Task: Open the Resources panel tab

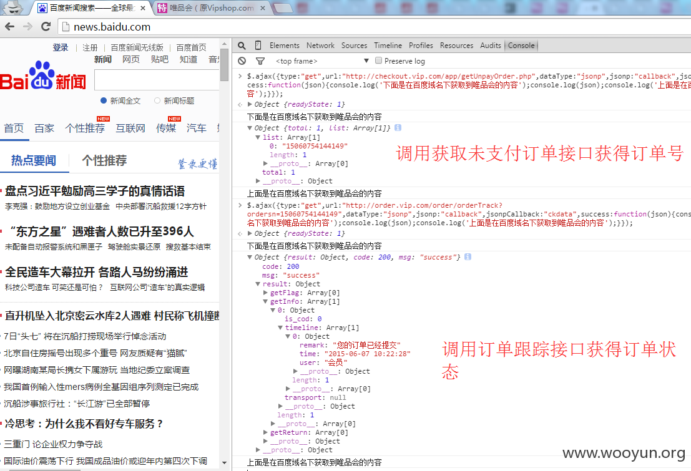Action: click(x=456, y=46)
